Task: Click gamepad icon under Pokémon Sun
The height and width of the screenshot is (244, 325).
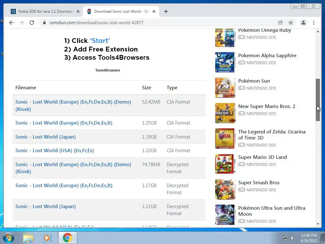Action: coord(242,88)
